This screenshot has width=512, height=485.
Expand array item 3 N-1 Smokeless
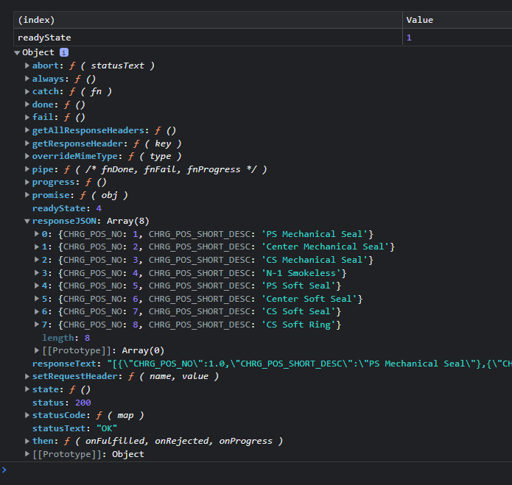click(x=38, y=272)
